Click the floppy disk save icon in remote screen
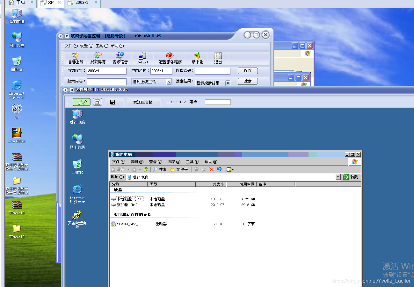This screenshot has height=287, width=414. pos(113,102)
